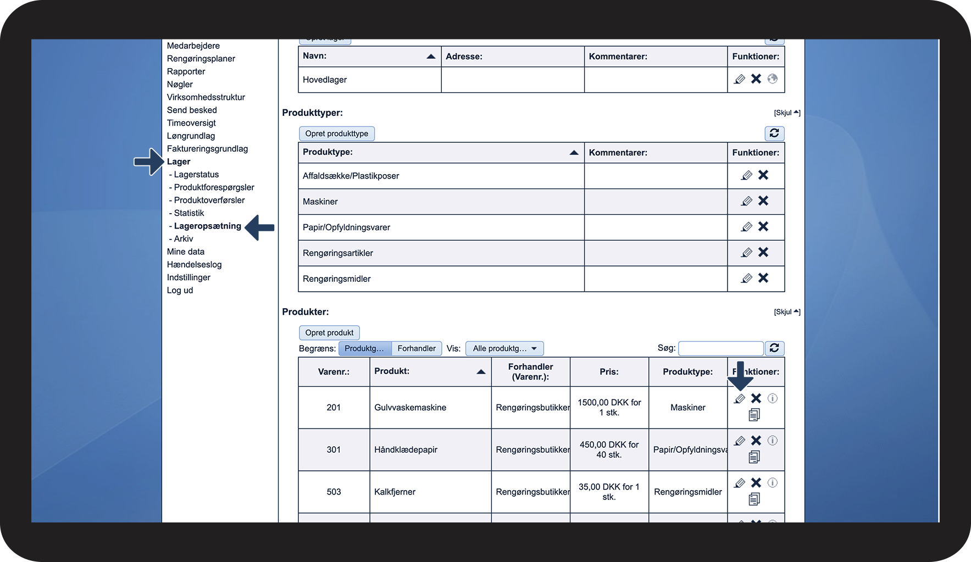Show info for Gulvvaskemaskine product
Viewport: 971px width, 562px height.
[x=773, y=398]
